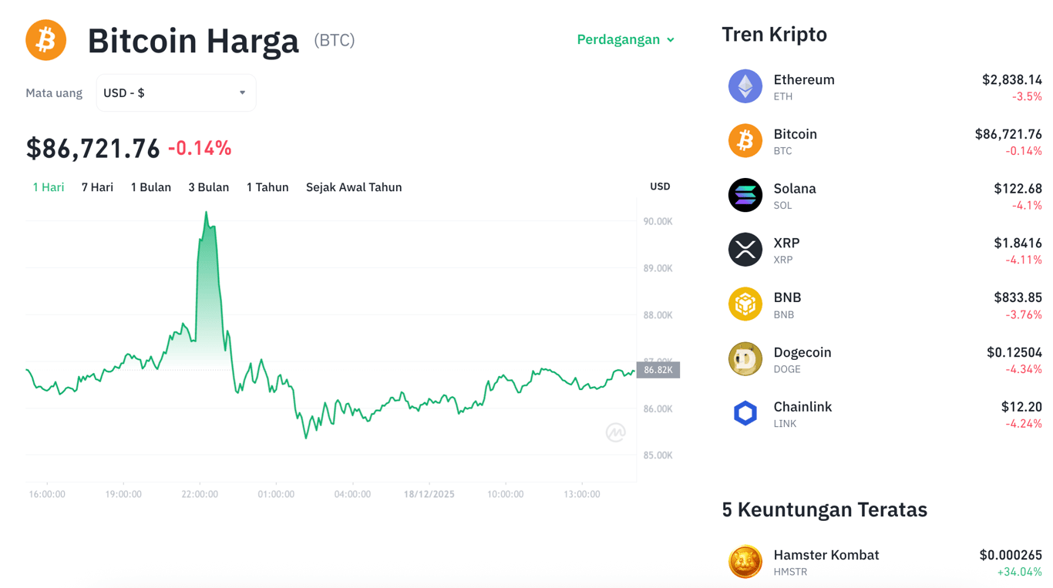Click the 86.82K price marker on the chart

coord(660,370)
